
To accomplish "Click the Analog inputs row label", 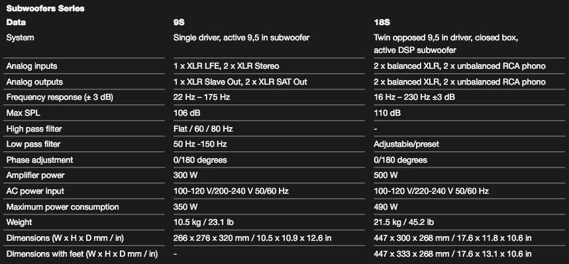I will click(32, 66).
